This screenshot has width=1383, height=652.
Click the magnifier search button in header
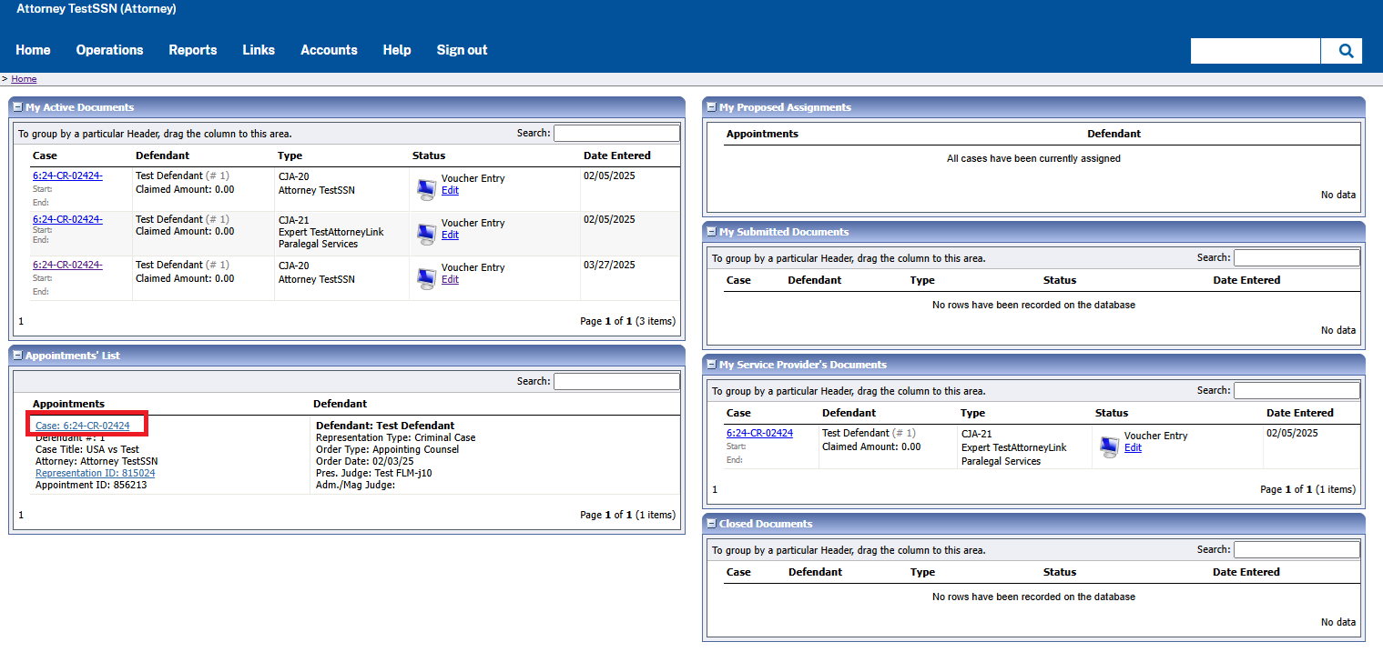click(1346, 51)
